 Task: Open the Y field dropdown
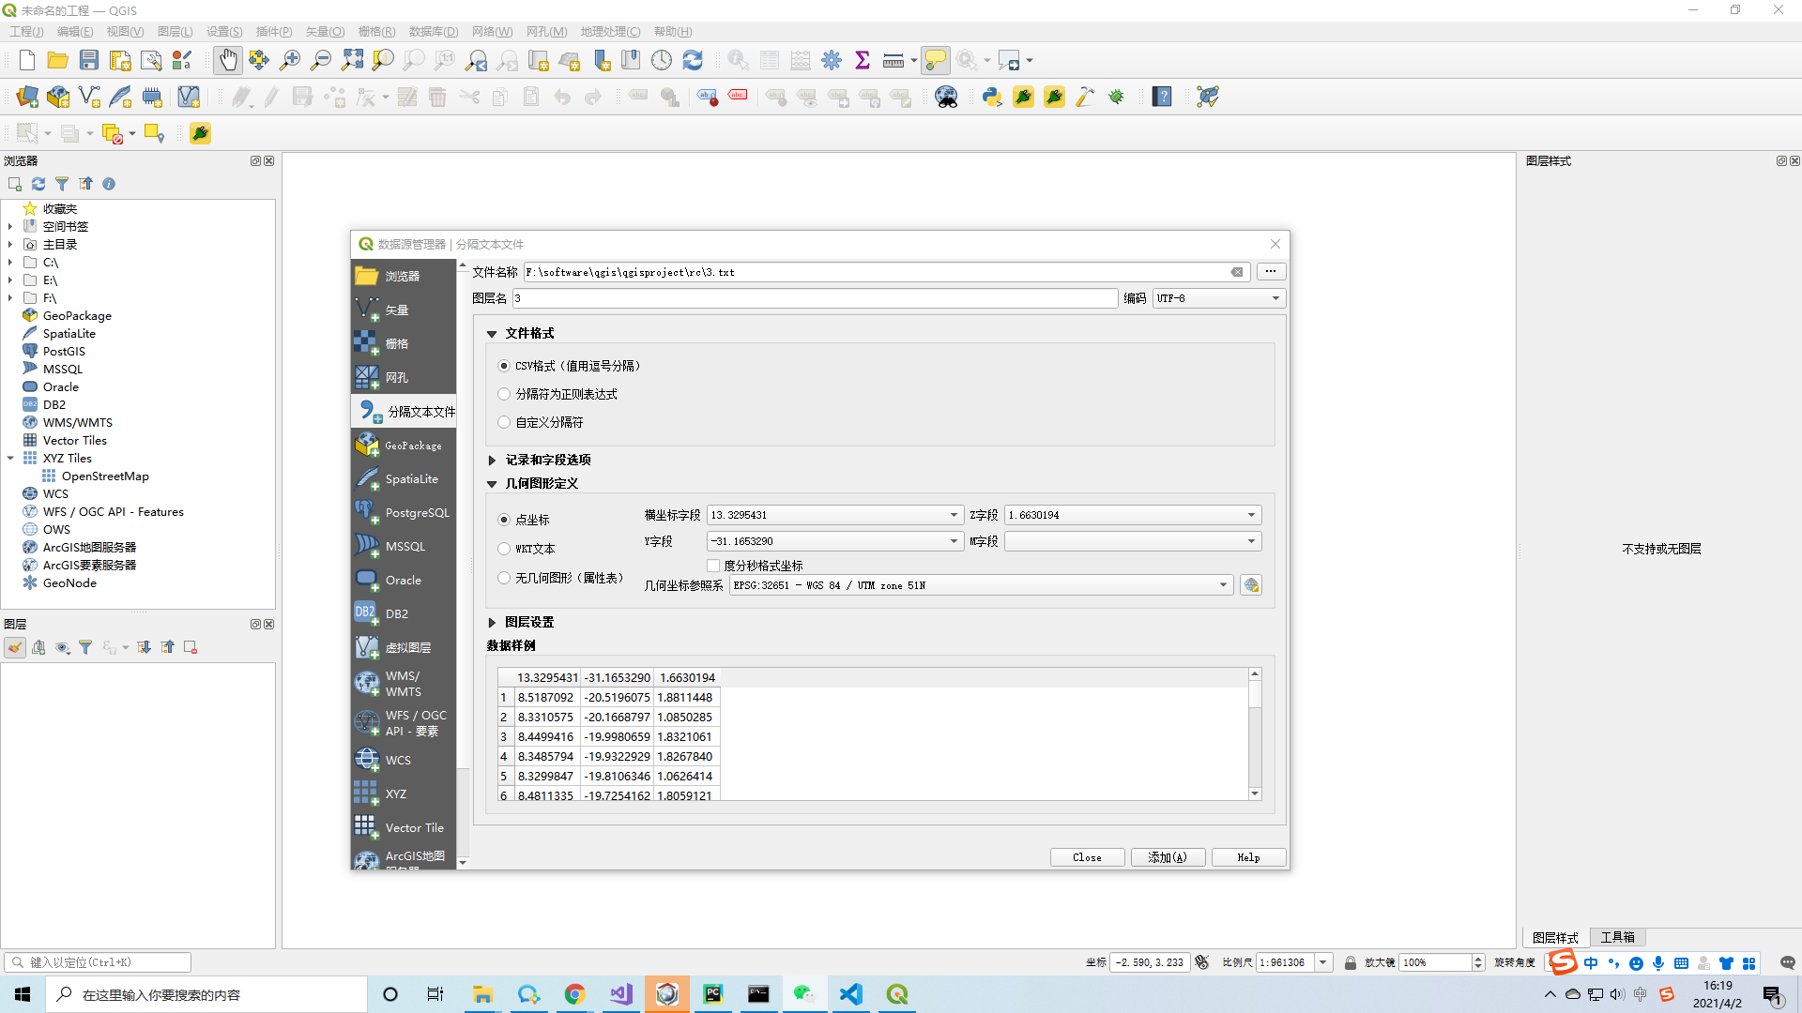click(834, 541)
